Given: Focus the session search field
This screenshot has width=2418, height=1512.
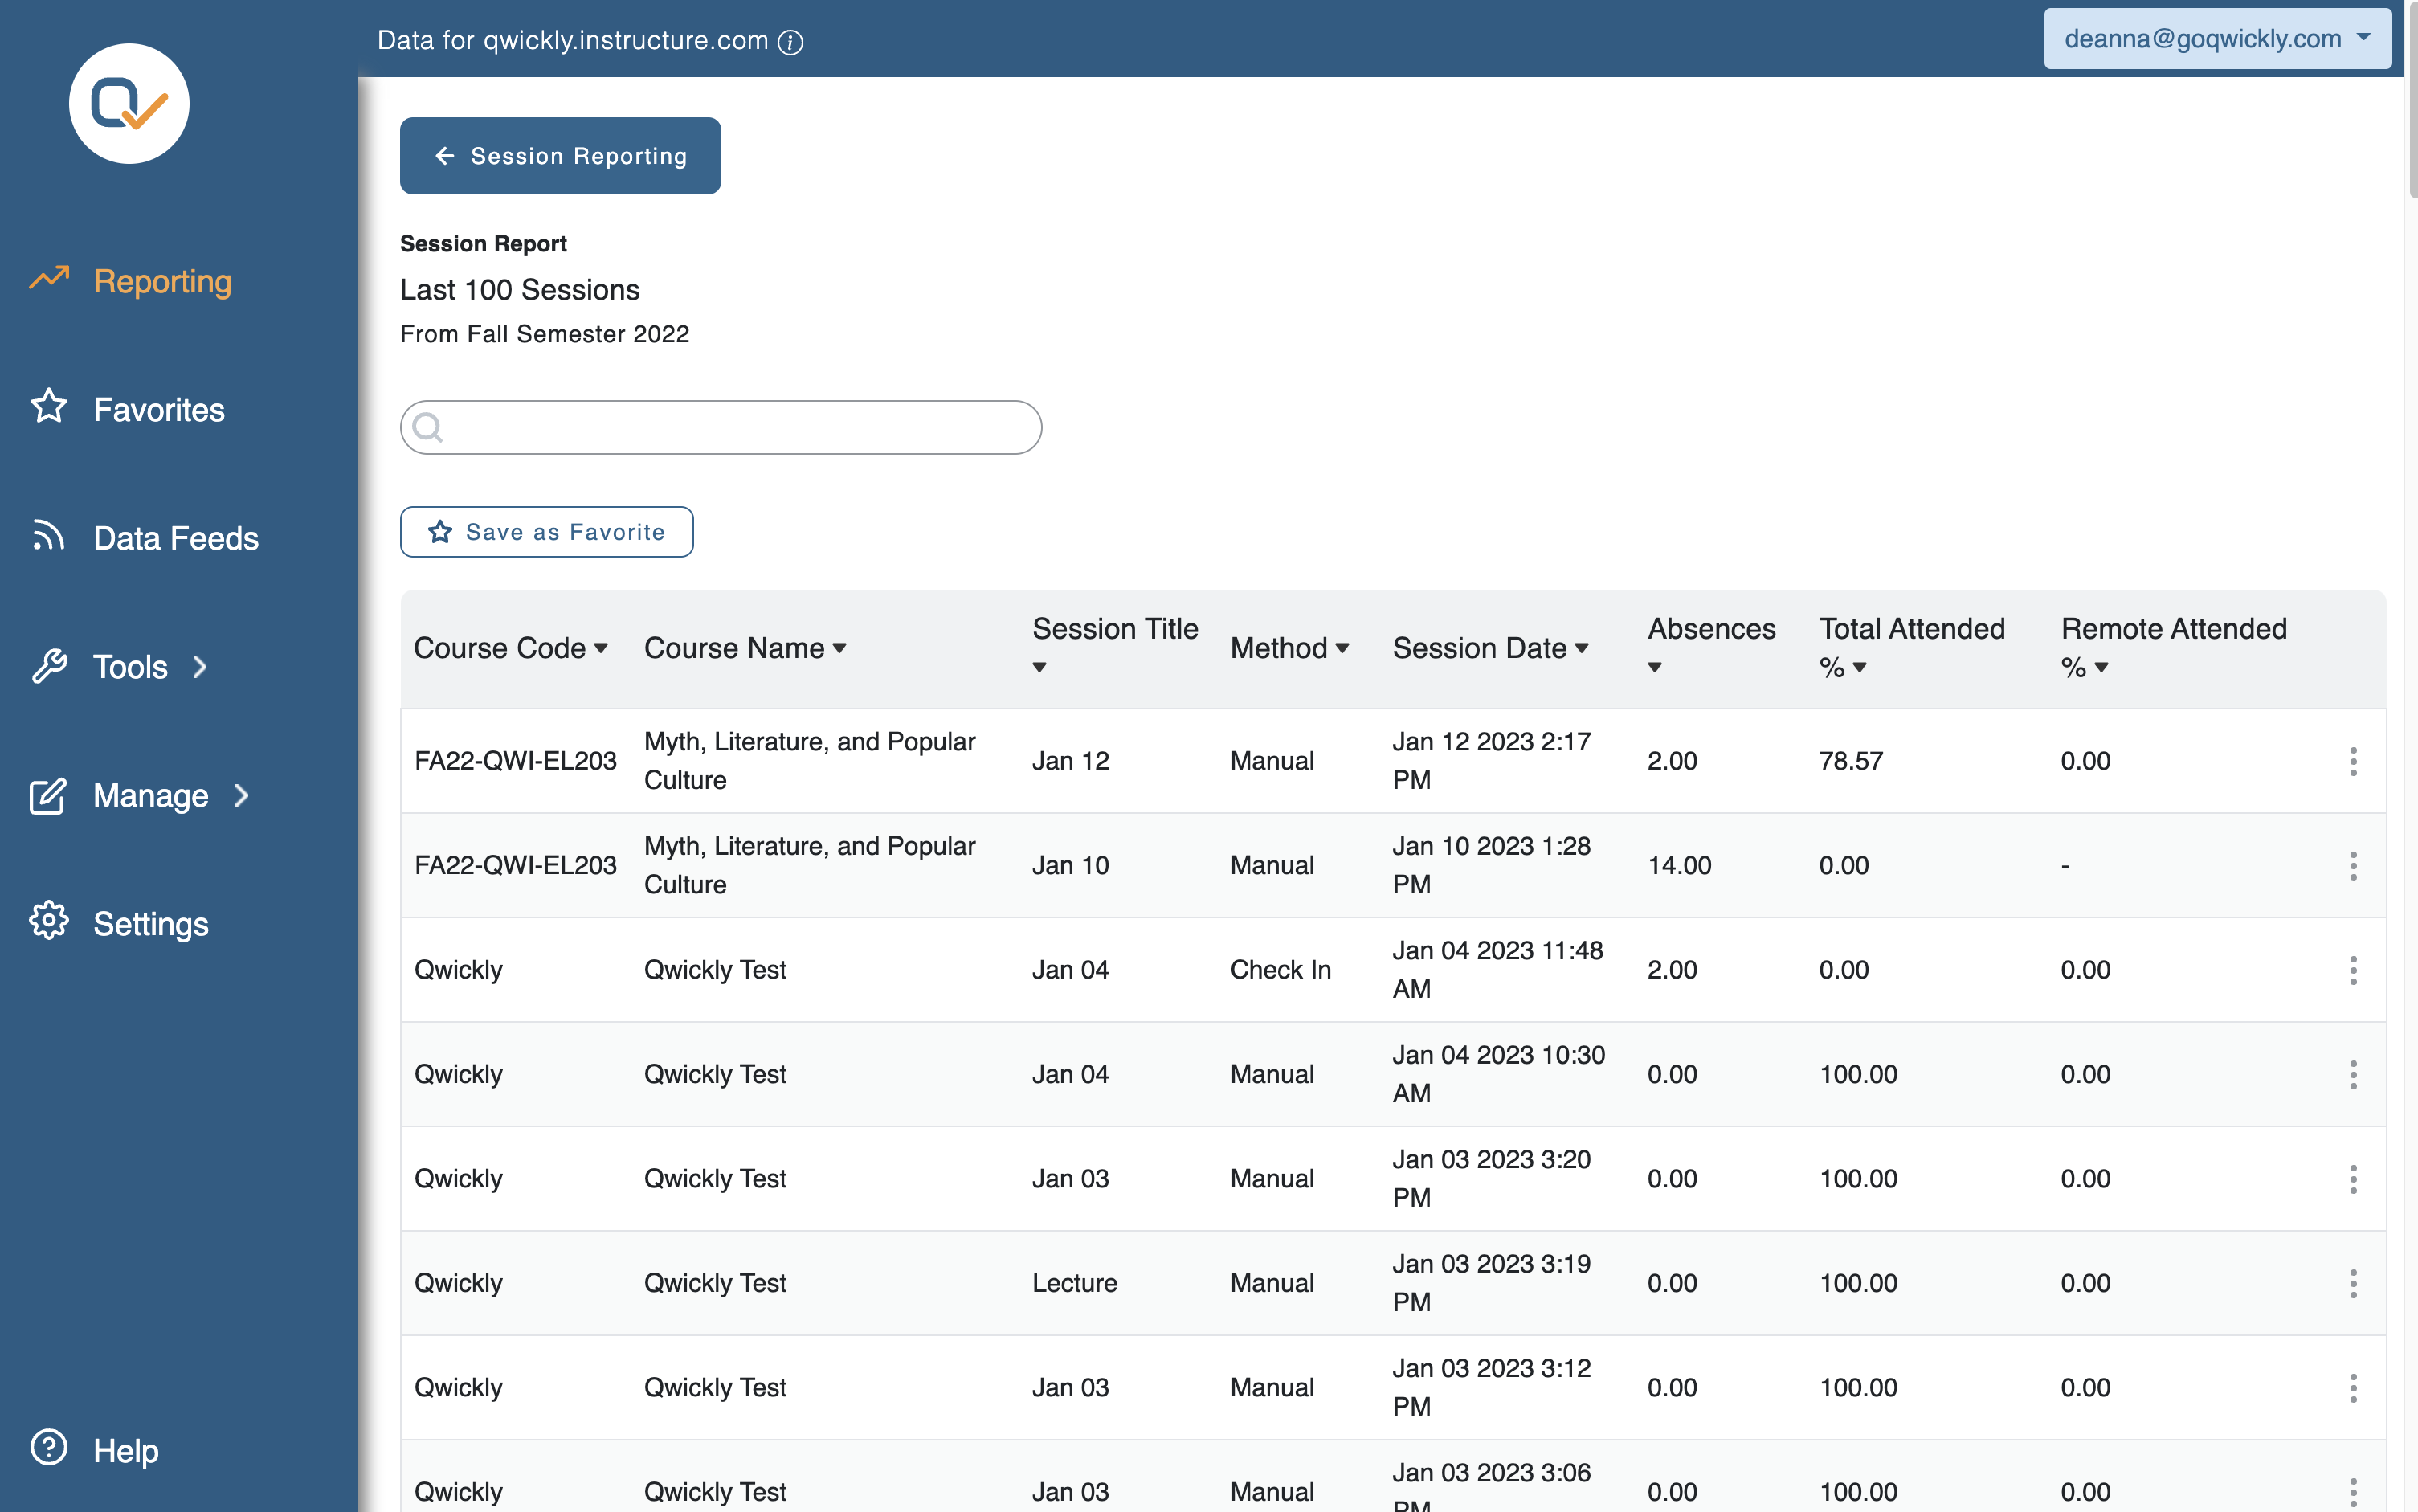Looking at the screenshot, I should (721, 428).
